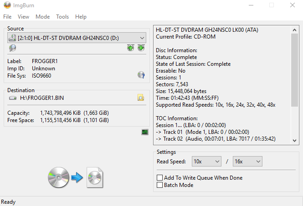The image size is (303, 206).
Task: Click the Track 01 Mode 1 line
Action: click(x=202, y=132)
